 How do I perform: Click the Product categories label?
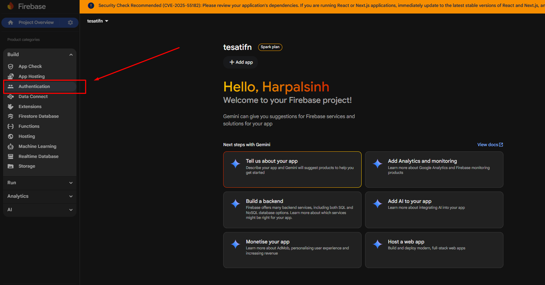click(24, 40)
